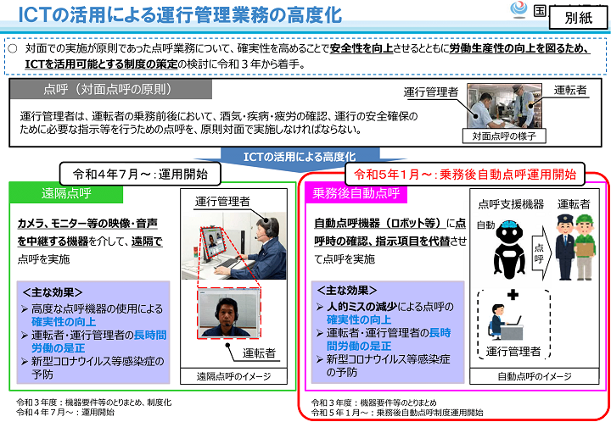Click the two drivers illustration
611x422 pixels.
click(575, 247)
